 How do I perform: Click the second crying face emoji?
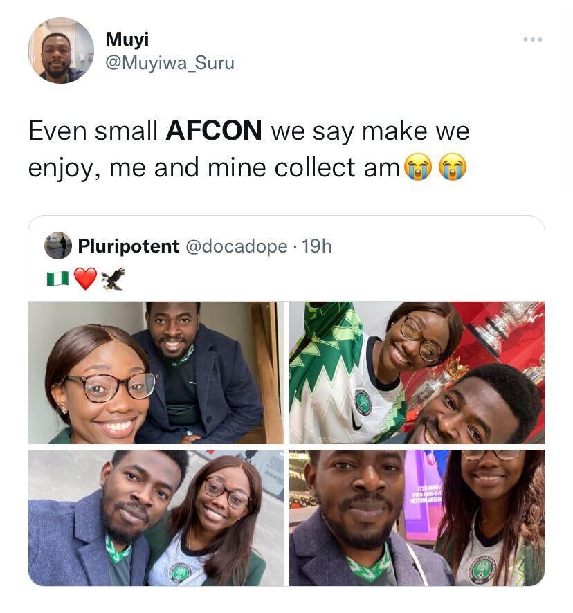click(453, 167)
